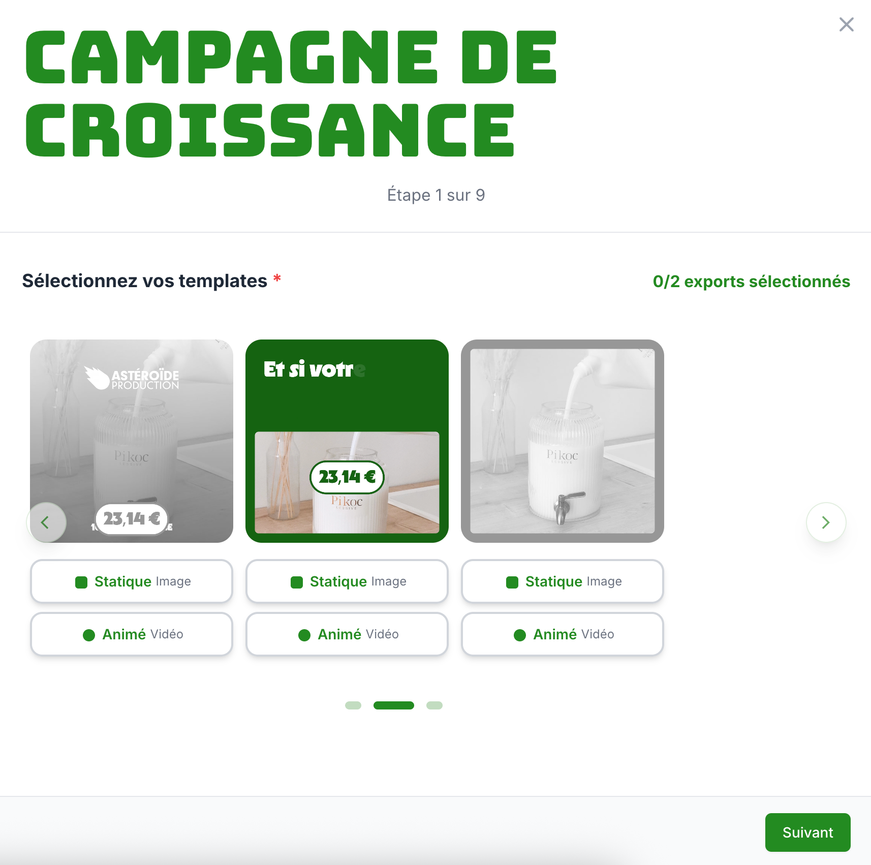Show next templates with right chevron
This screenshot has width=871, height=865.
(826, 522)
